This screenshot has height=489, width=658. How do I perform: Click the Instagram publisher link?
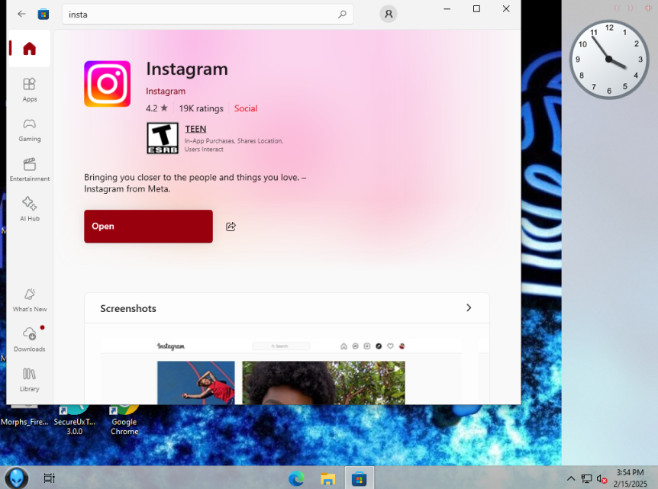tap(166, 91)
